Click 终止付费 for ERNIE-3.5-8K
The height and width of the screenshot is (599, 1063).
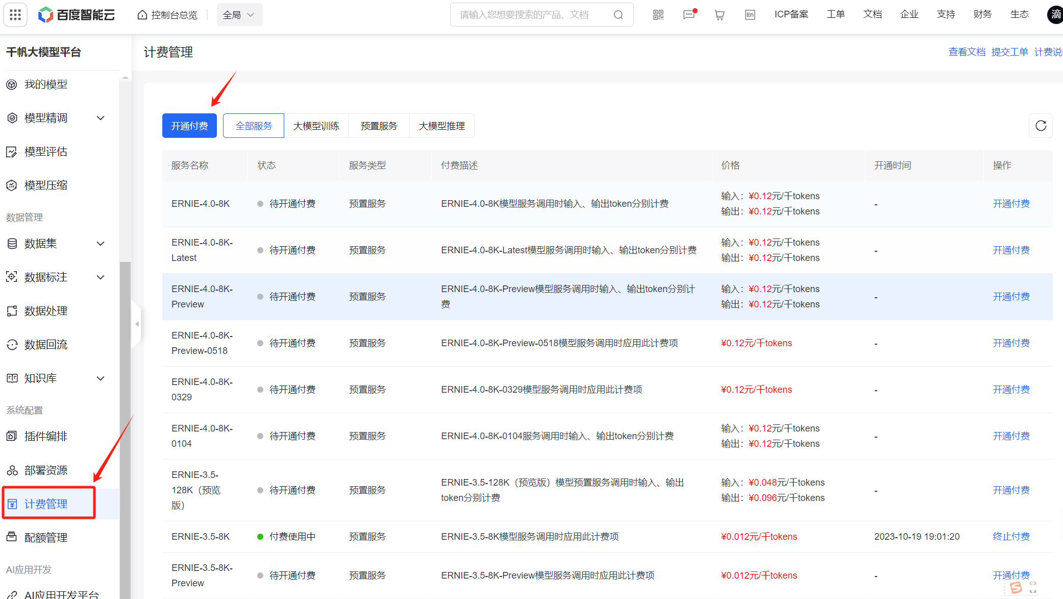(x=1011, y=537)
